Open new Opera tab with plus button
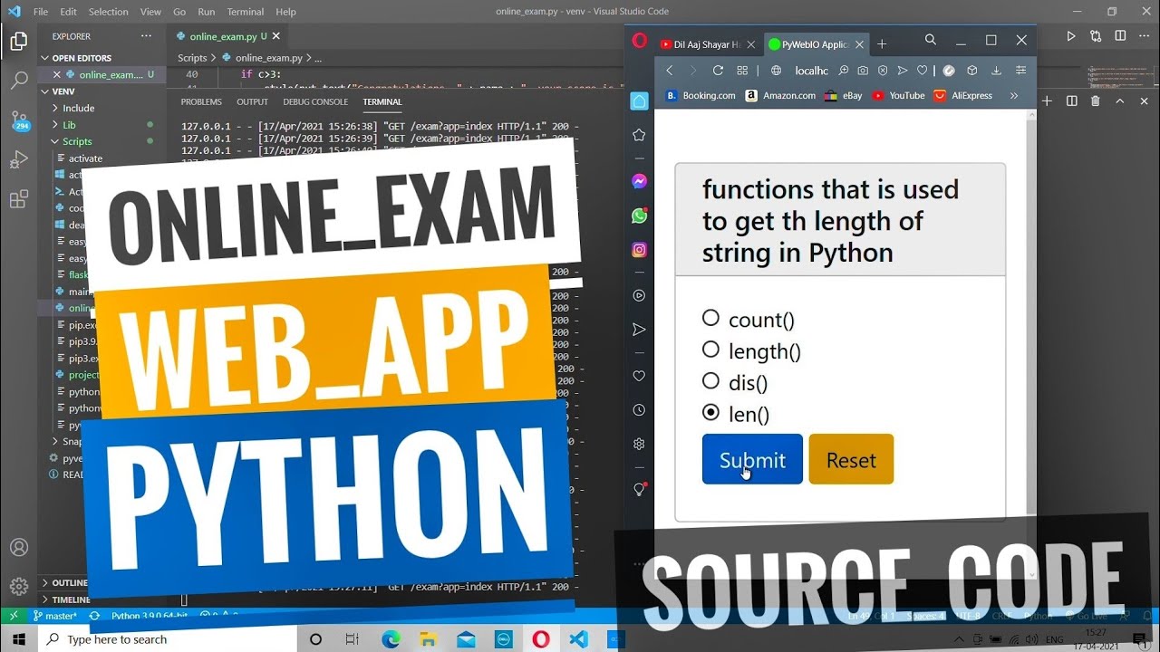The height and width of the screenshot is (652, 1160). click(882, 44)
